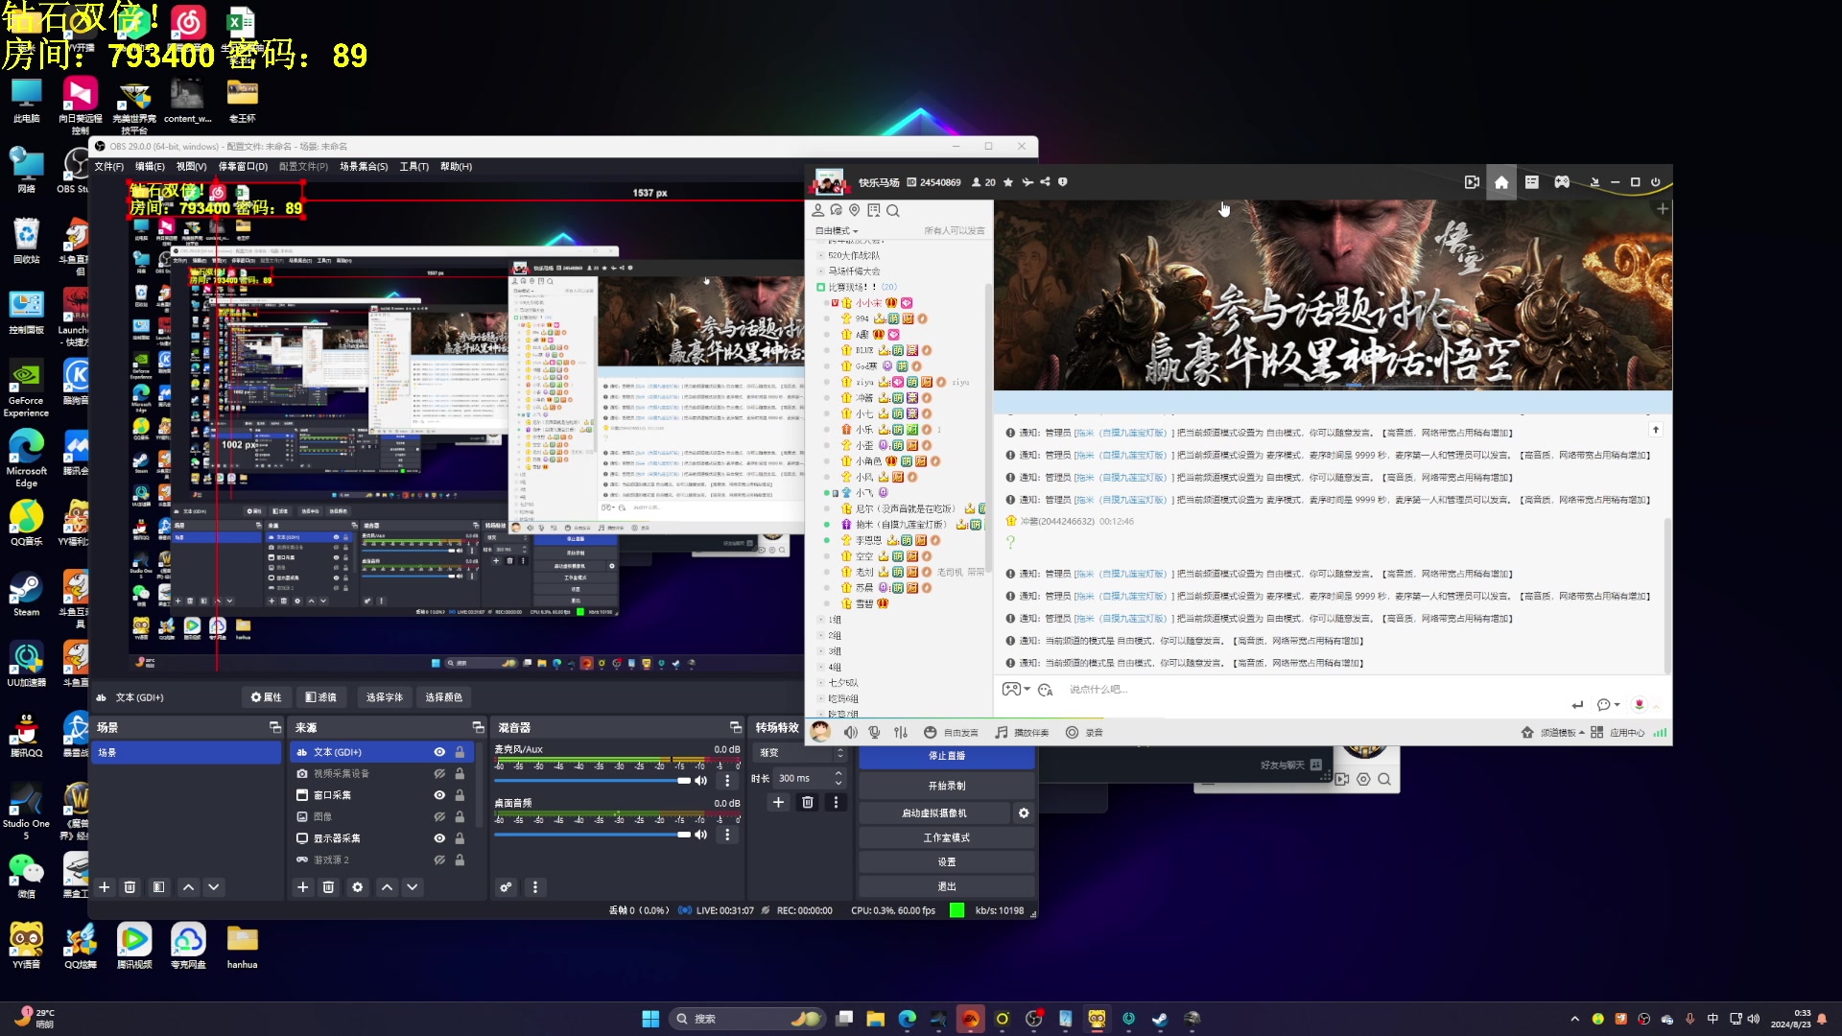
Task: Open advanced audio properties gears in mixer
Action: pos(506,887)
